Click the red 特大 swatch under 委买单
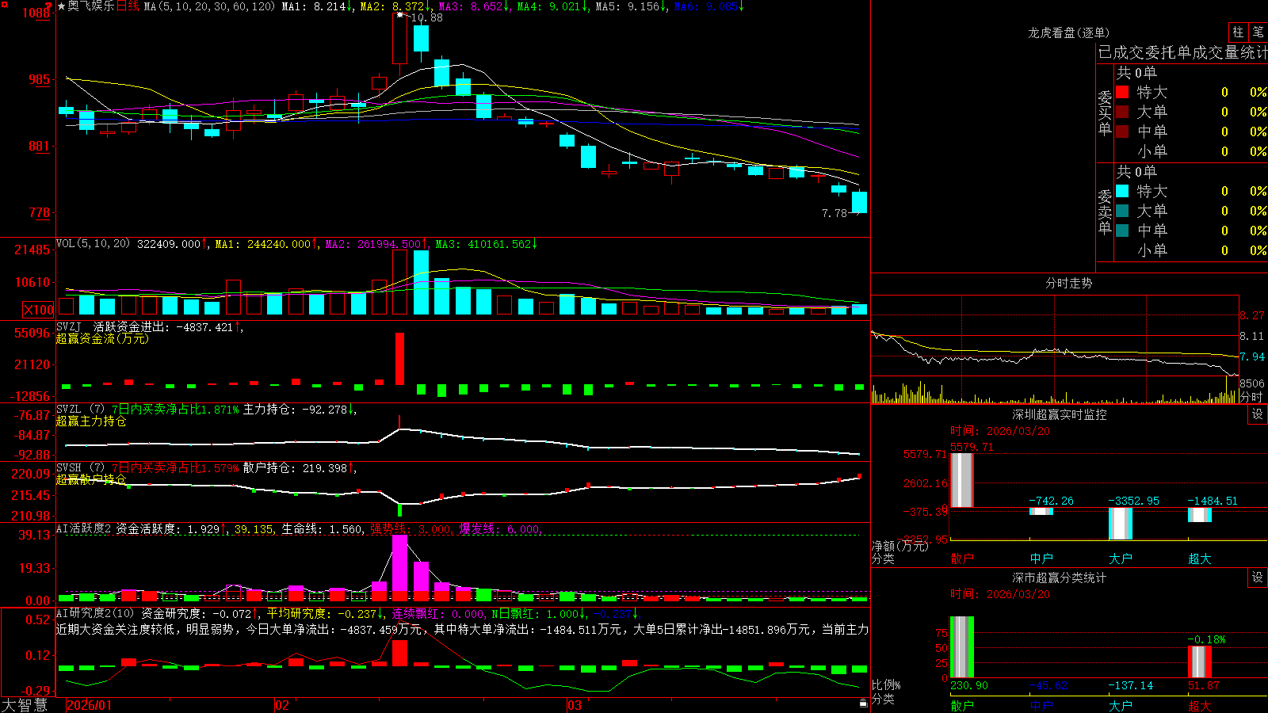This screenshot has width=1268, height=713. pyautogui.click(x=1122, y=92)
